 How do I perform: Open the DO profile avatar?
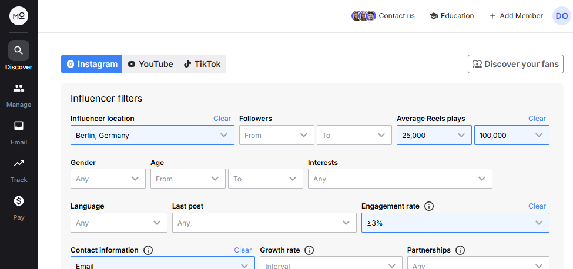tap(562, 16)
